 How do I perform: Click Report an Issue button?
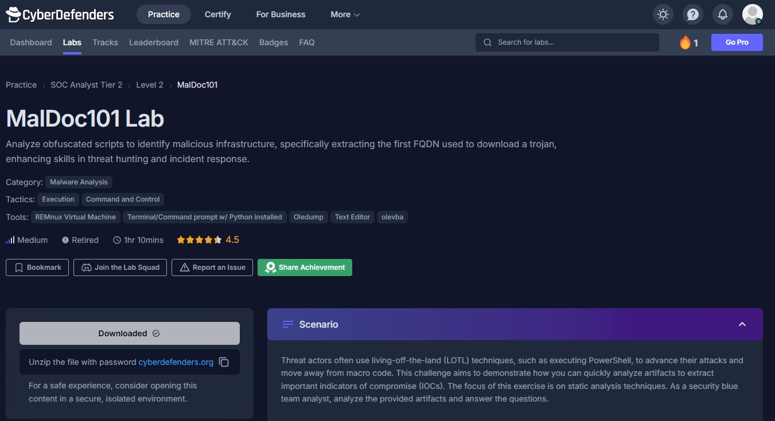(212, 267)
